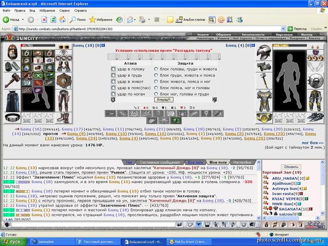Click player name ABU_HASAN in the list

(x=285, y=178)
